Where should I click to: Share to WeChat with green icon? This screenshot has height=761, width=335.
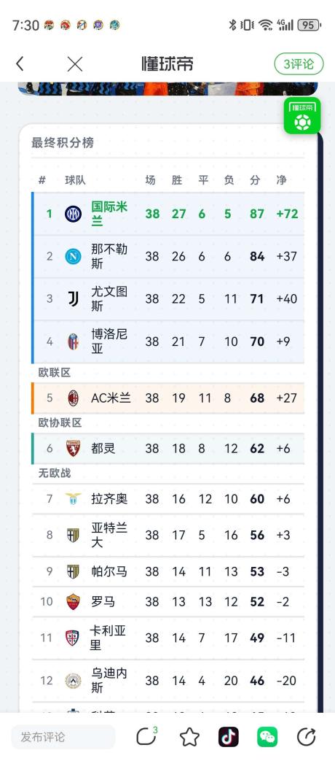pyautogui.click(x=267, y=737)
